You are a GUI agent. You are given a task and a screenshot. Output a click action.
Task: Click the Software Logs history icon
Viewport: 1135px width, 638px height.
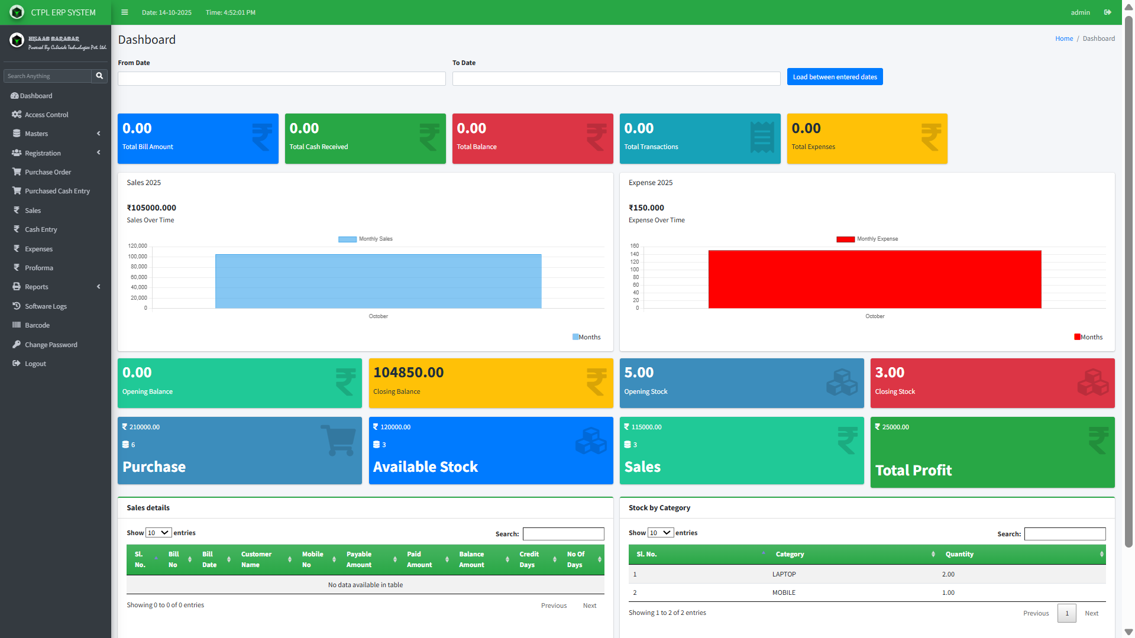[17, 306]
